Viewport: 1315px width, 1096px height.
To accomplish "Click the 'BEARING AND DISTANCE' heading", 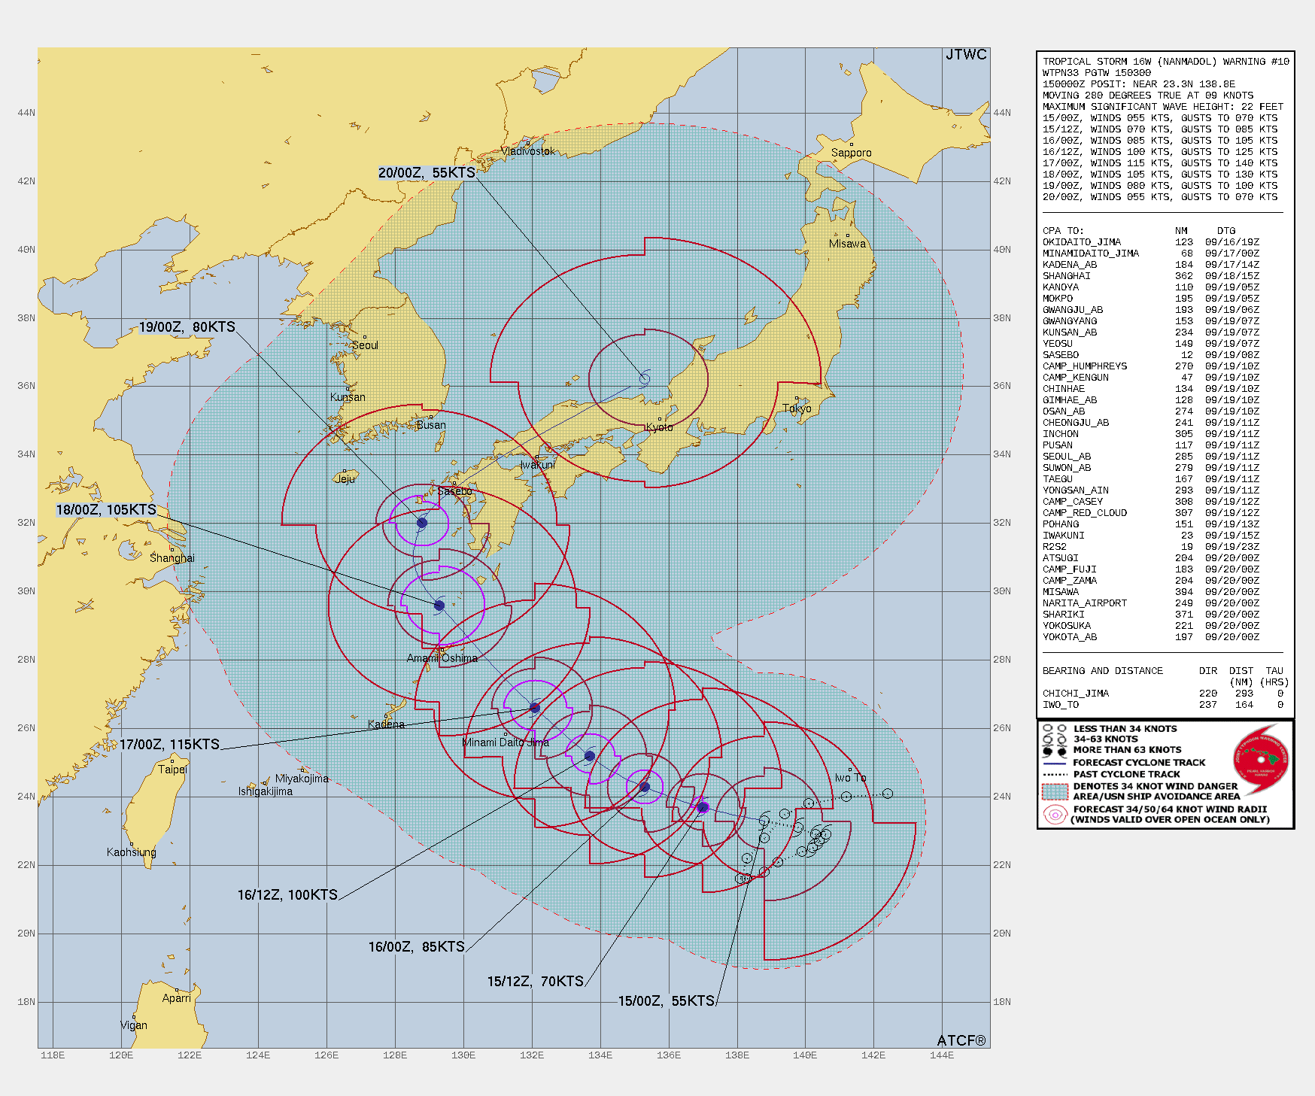I will click(x=1102, y=671).
